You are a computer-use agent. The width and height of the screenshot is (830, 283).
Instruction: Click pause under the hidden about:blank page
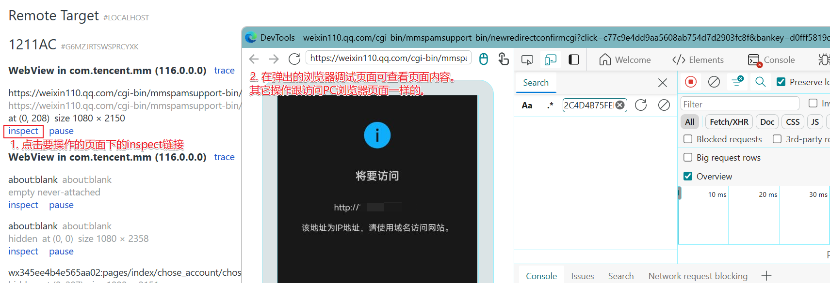tap(61, 252)
